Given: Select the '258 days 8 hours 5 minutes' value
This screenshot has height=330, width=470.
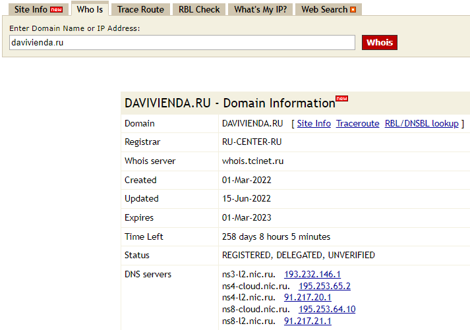Looking at the screenshot, I should (276, 237).
